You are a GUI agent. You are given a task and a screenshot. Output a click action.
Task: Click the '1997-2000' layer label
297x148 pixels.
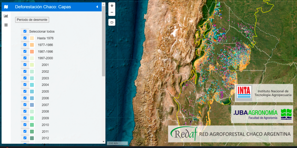click(x=45, y=58)
